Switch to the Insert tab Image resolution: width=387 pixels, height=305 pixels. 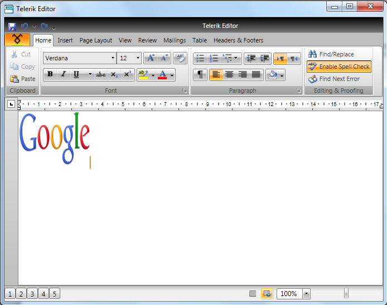(65, 40)
